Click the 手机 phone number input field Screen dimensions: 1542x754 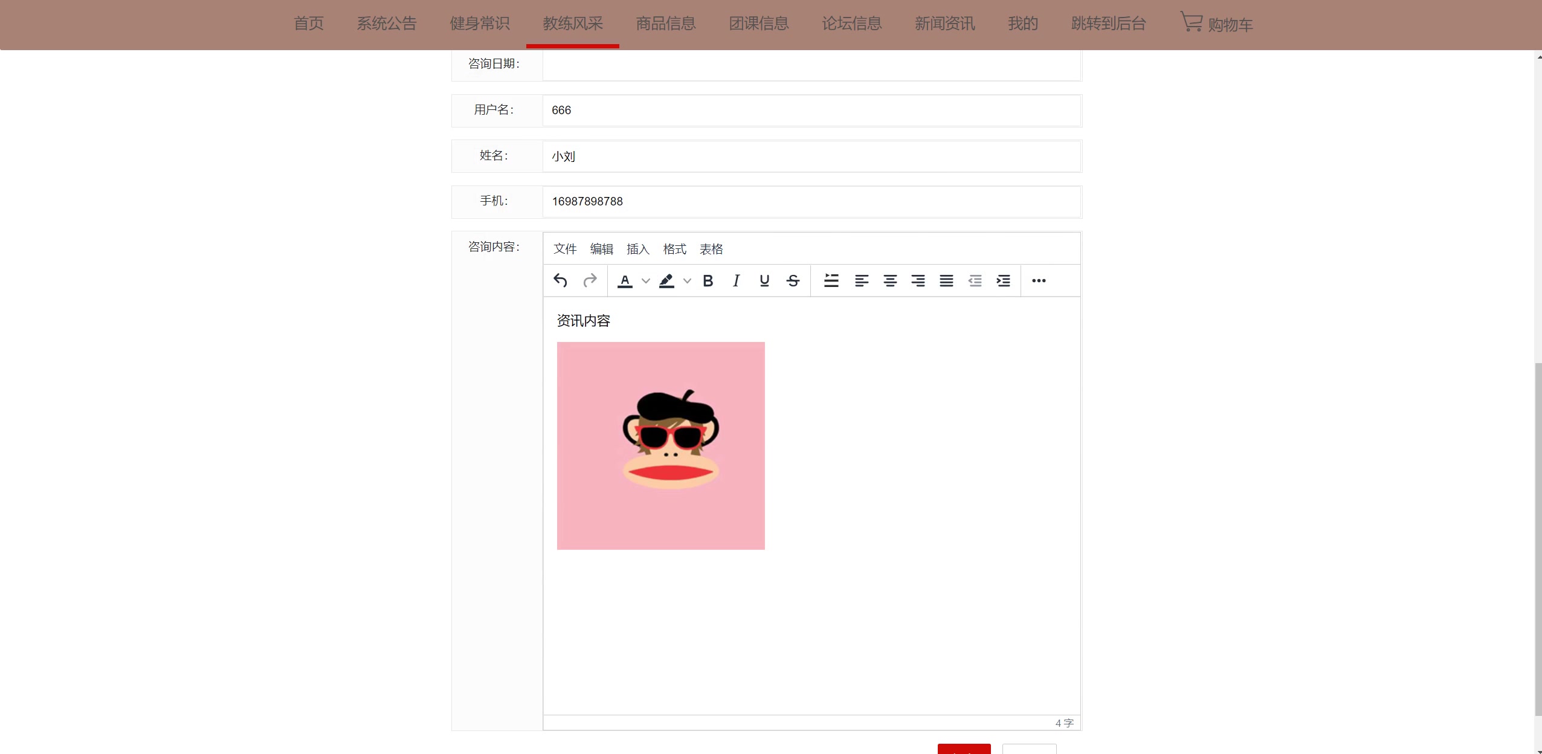point(810,201)
